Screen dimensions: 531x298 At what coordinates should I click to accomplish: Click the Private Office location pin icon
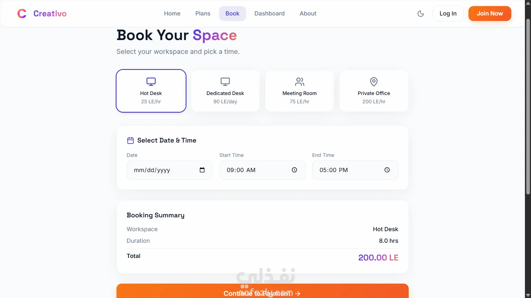coord(374,81)
